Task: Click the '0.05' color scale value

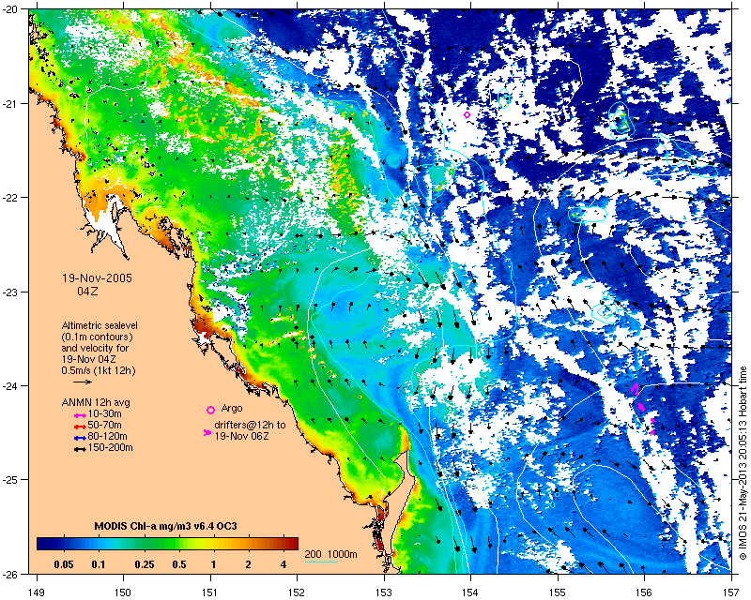Action: (x=64, y=564)
